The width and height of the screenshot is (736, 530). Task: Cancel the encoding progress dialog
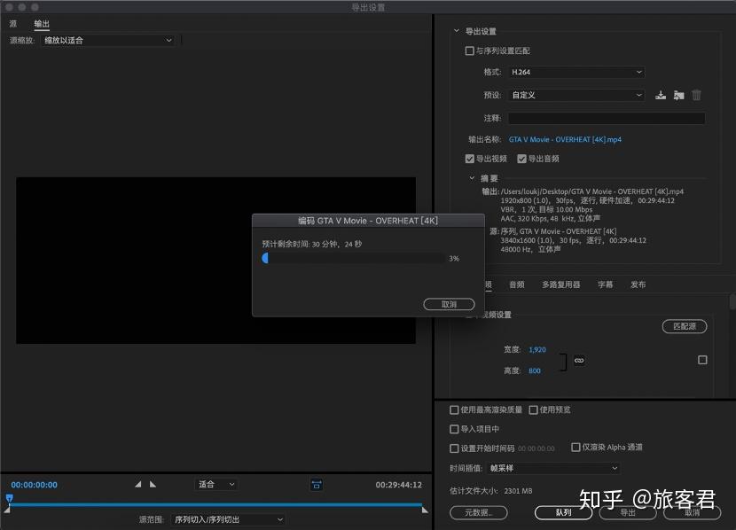coord(449,304)
